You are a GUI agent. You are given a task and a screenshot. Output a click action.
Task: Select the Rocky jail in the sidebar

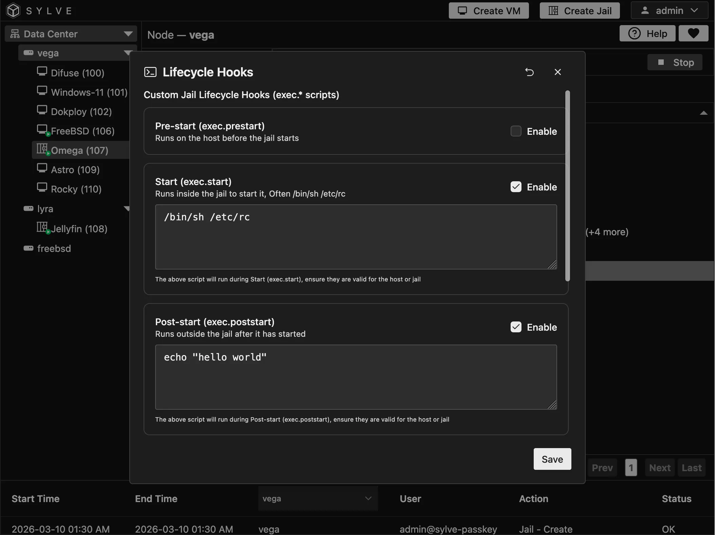click(75, 189)
